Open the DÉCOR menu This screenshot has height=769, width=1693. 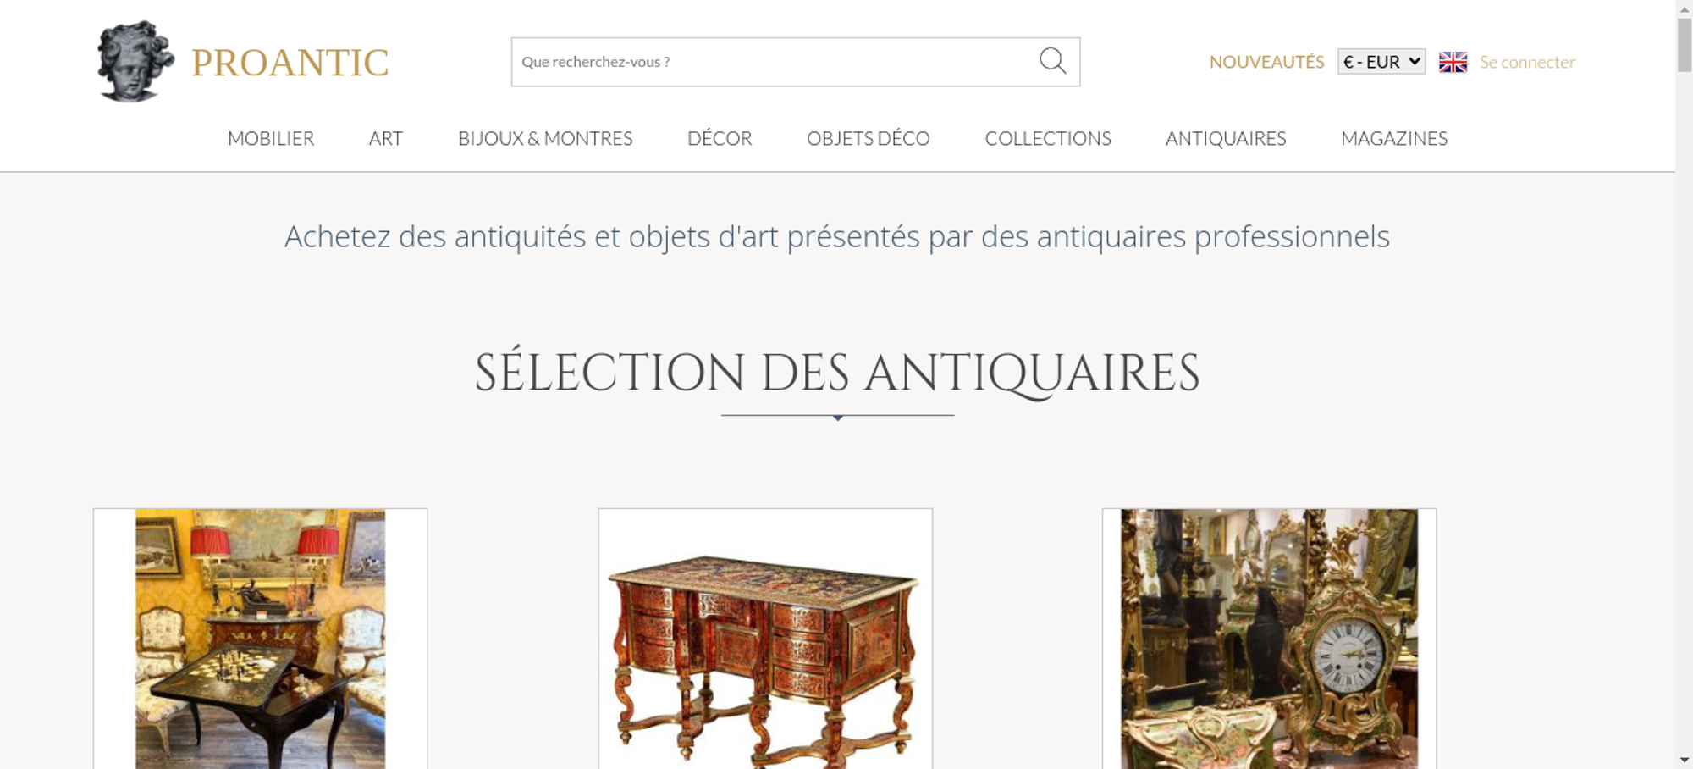pyautogui.click(x=720, y=138)
